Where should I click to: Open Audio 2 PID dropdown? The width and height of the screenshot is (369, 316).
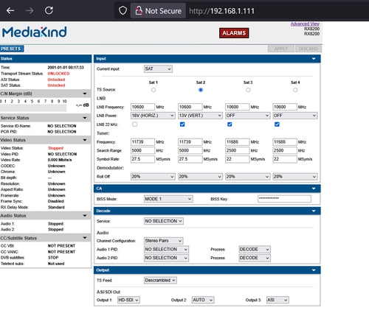166,258
